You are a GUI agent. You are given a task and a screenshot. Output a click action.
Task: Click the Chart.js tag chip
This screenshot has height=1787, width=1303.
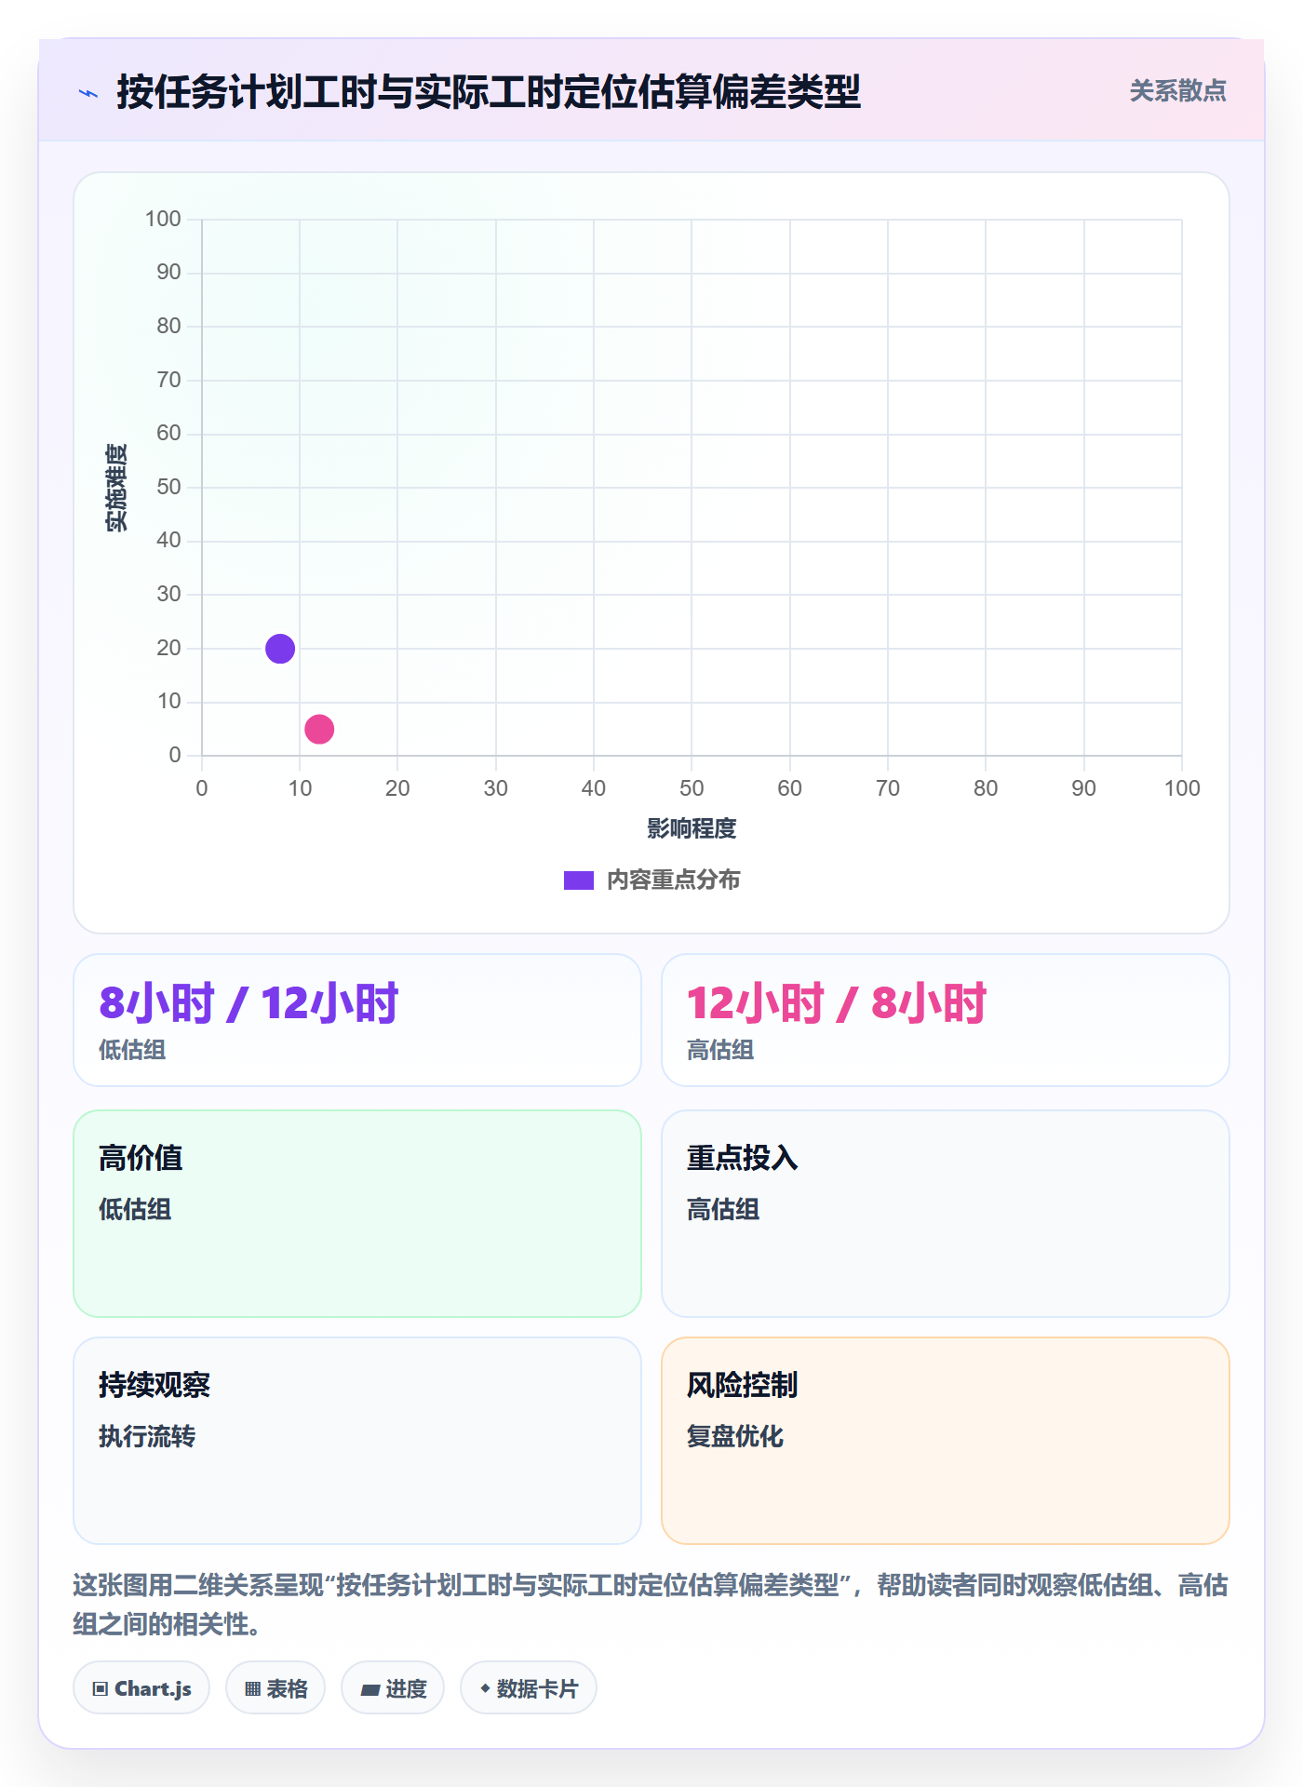(x=141, y=1687)
